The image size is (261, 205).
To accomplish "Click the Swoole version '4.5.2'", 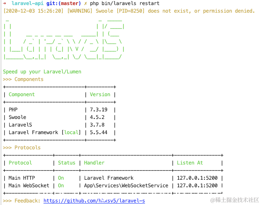I will [x=97, y=117].
